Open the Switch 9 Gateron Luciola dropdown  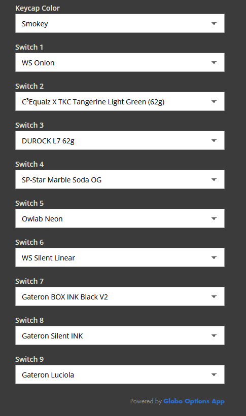(x=120, y=374)
